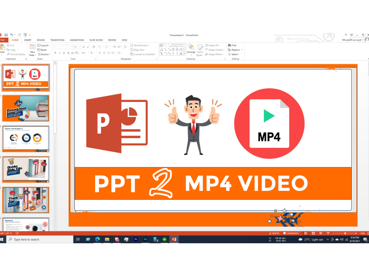Select the Oval shape

177,46
